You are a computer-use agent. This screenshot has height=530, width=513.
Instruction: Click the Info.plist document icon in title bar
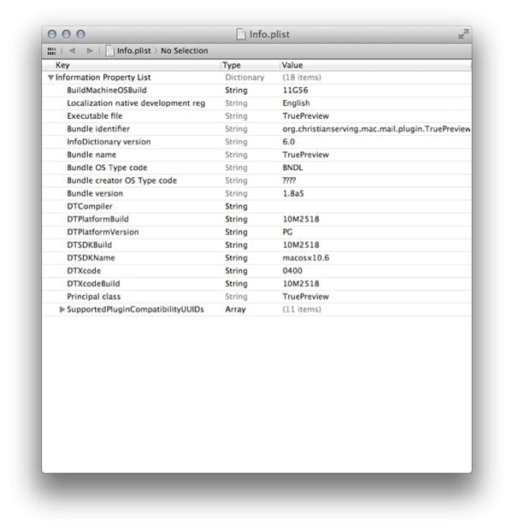(241, 34)
